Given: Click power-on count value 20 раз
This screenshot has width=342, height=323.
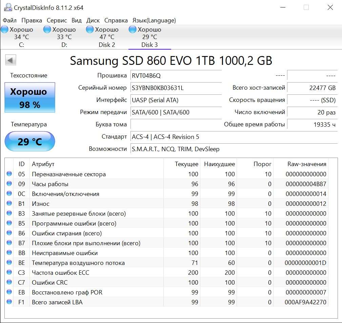Looking at the screenshot, I should click(x=312, y=112).
